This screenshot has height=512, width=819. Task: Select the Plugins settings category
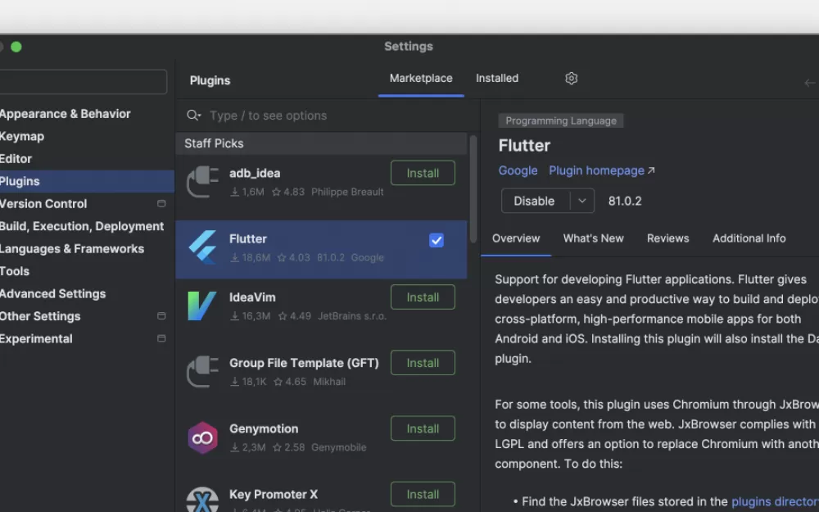87,181
